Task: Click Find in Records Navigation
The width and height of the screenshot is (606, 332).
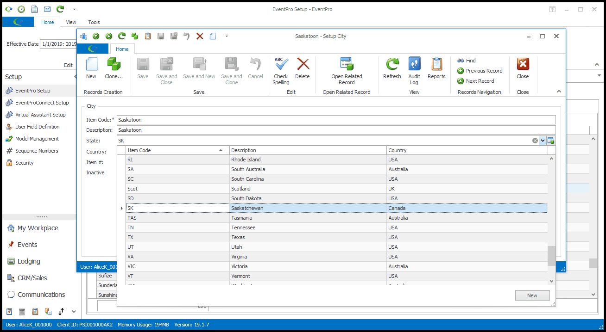Action: coord(467,61)
